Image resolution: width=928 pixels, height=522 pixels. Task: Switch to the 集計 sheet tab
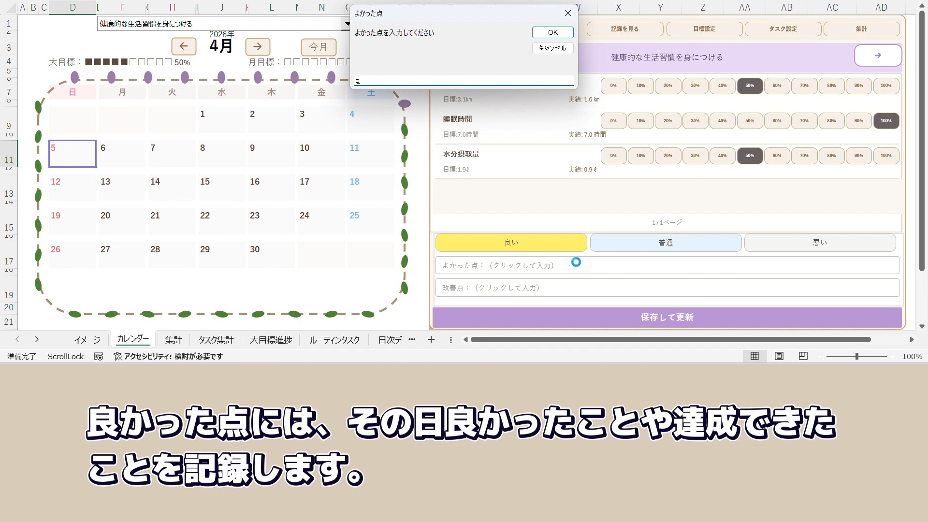174,340
